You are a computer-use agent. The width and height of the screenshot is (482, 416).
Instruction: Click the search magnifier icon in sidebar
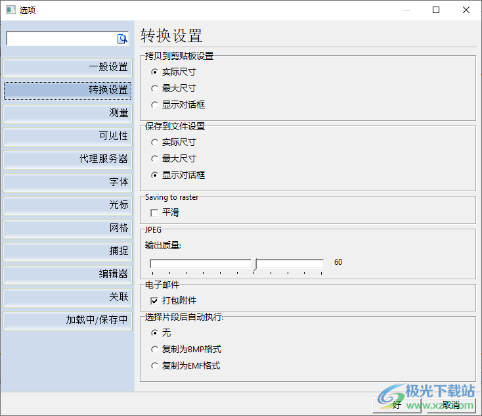pyautogui.click(x=122, y=39)
